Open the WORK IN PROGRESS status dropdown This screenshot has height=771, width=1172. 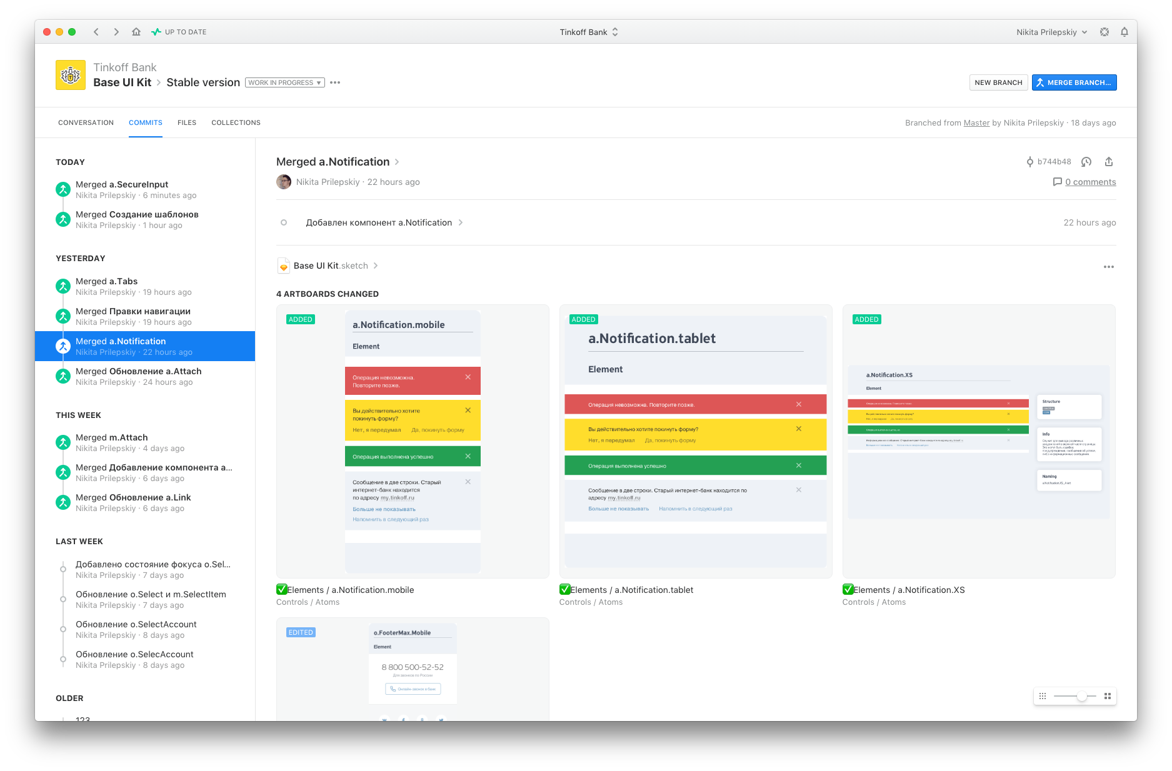click(285, 82)
